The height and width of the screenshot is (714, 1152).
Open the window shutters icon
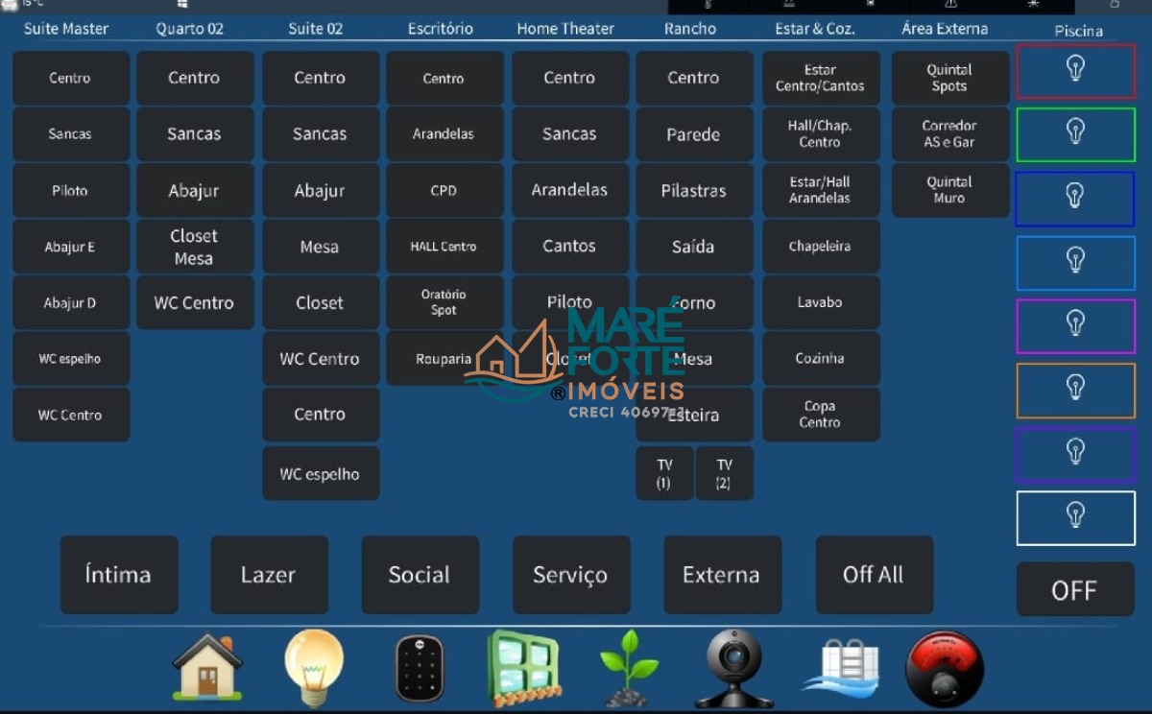pos(523,666)
